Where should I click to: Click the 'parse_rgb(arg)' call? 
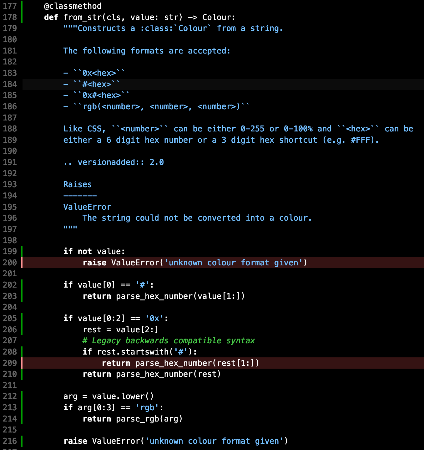click(149, 419)
